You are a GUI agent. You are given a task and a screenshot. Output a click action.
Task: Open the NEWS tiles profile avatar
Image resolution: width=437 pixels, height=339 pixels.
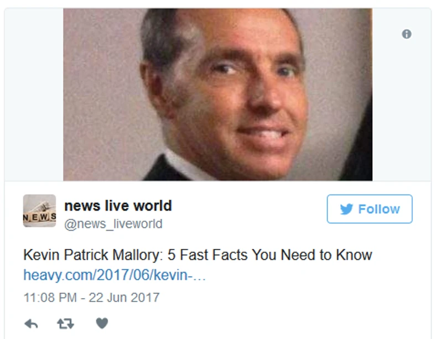(x=40, y=211)
